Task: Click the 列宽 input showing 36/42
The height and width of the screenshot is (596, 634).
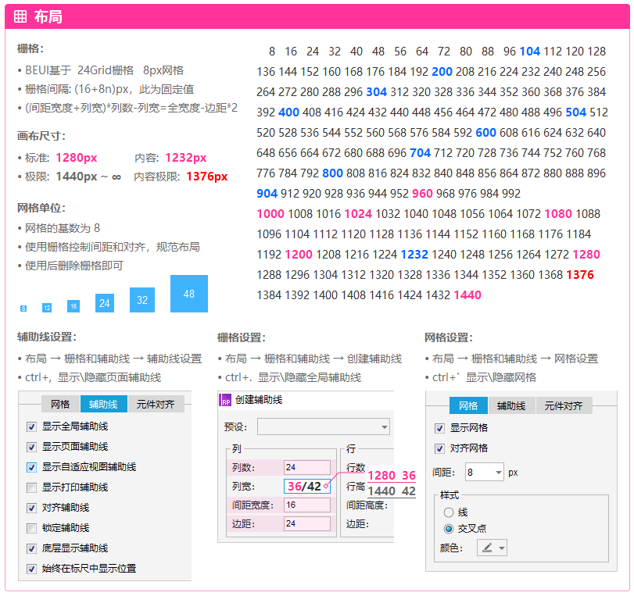Action: (307, 486)
